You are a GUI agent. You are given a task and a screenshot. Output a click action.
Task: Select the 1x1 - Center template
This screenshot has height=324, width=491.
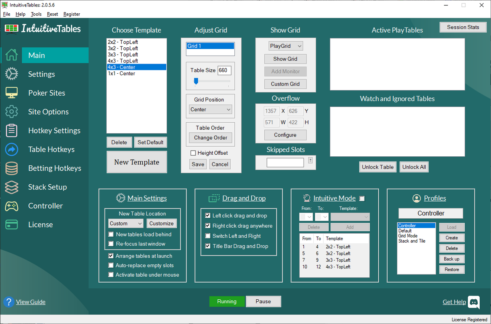136,74
